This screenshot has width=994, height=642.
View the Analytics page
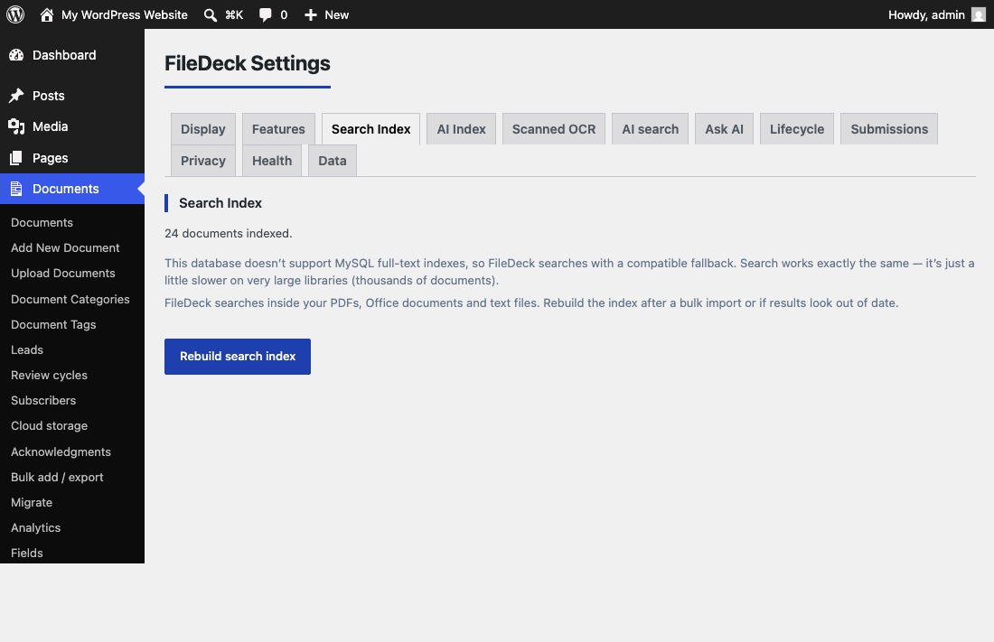(35, 528)
